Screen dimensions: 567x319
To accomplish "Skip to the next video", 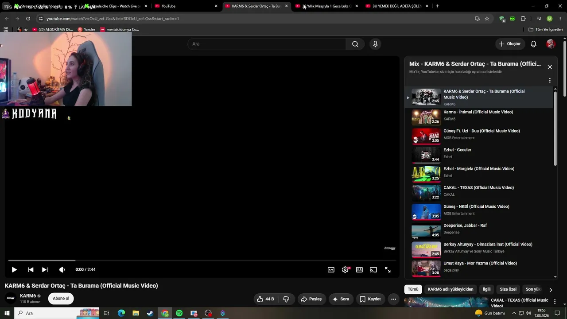I will (45, 269).
